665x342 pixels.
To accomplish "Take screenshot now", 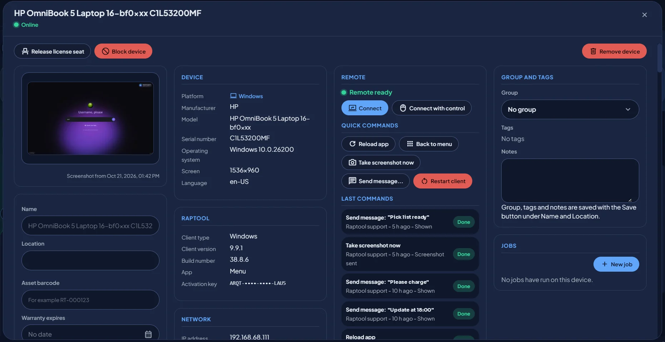I will click(381, 162).
